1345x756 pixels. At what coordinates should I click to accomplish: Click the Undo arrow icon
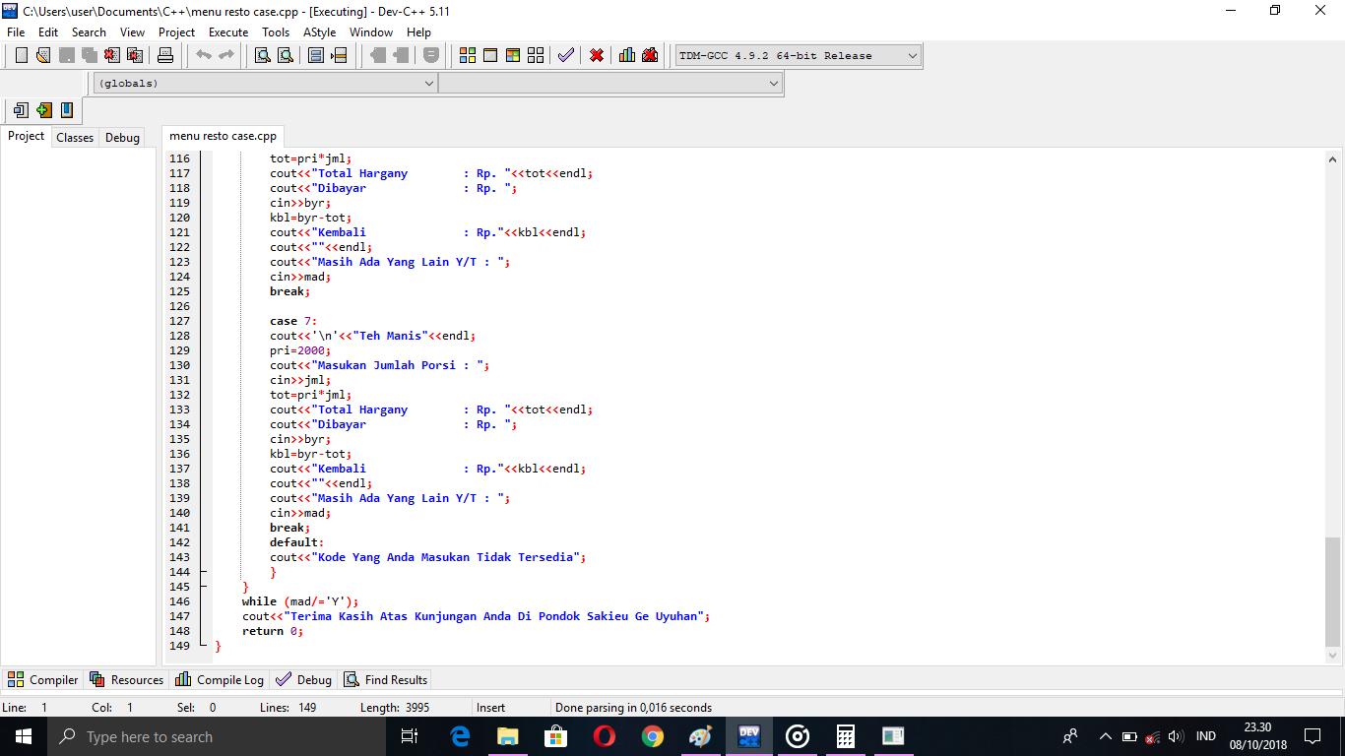204,55
